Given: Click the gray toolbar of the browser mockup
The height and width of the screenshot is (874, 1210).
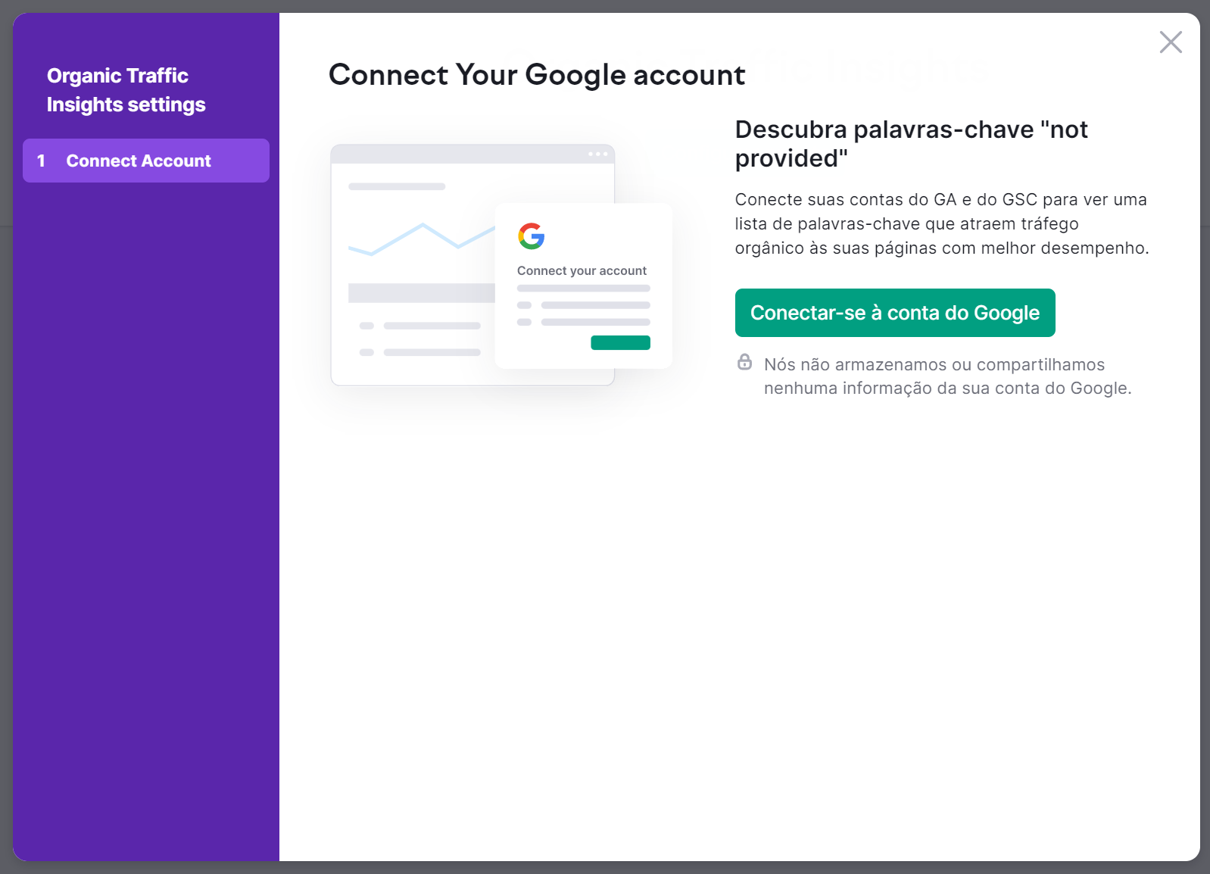Looking at the screenshot, I should 454,153.
